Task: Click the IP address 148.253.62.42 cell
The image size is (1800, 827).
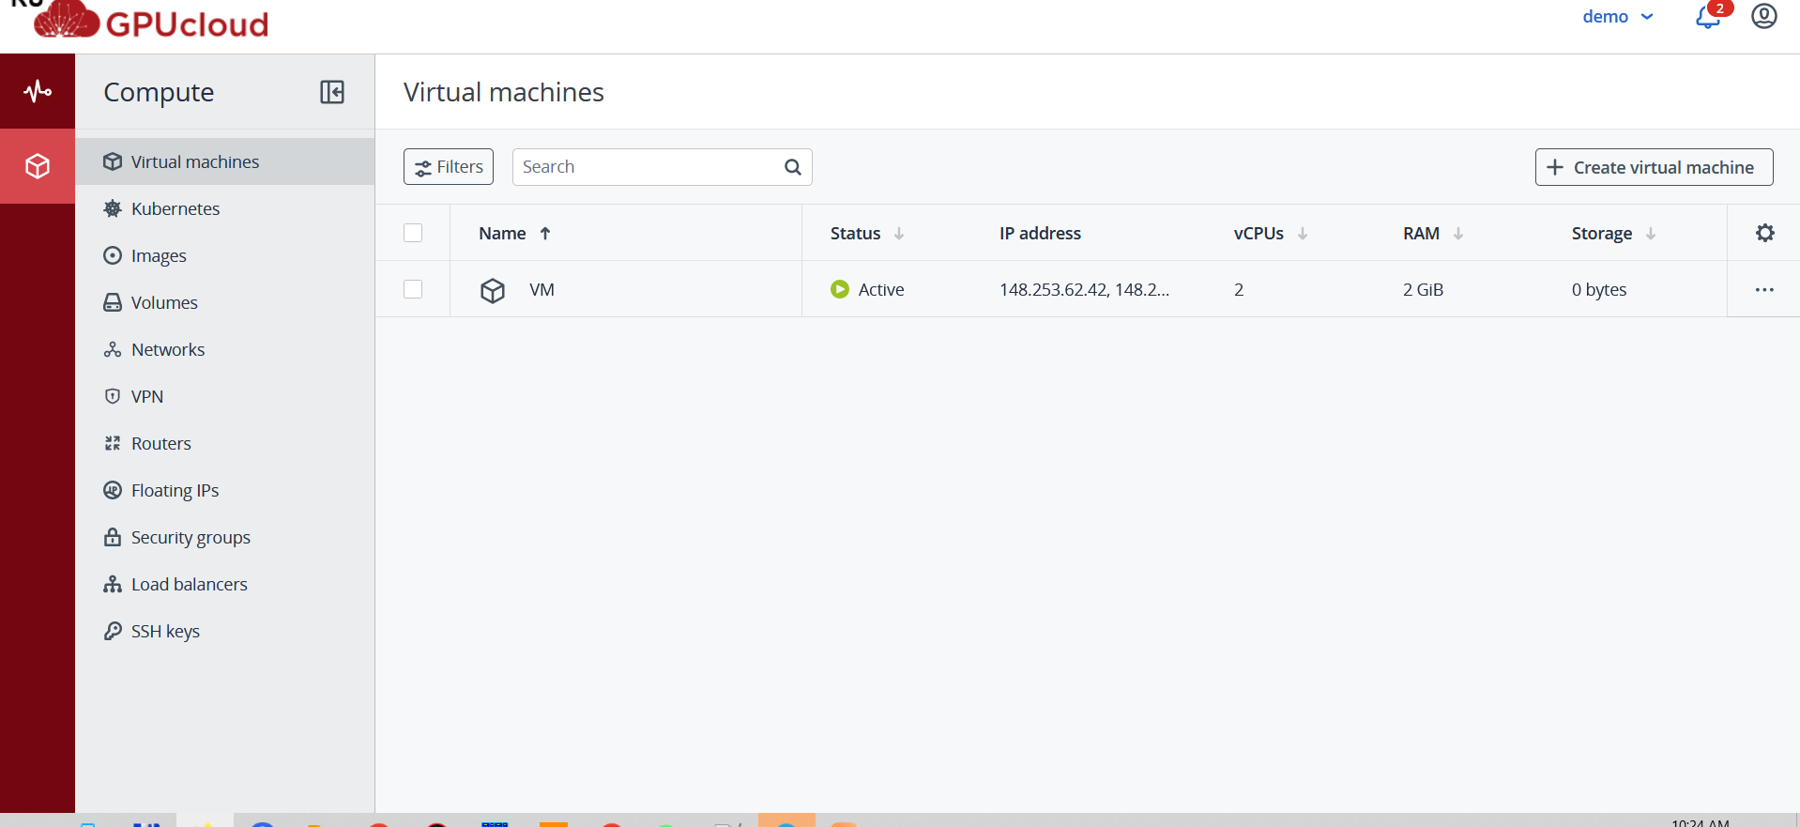Action: pyautogui.click(x=1084, y=289)
